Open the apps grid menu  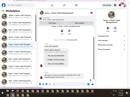pos(115,5)
